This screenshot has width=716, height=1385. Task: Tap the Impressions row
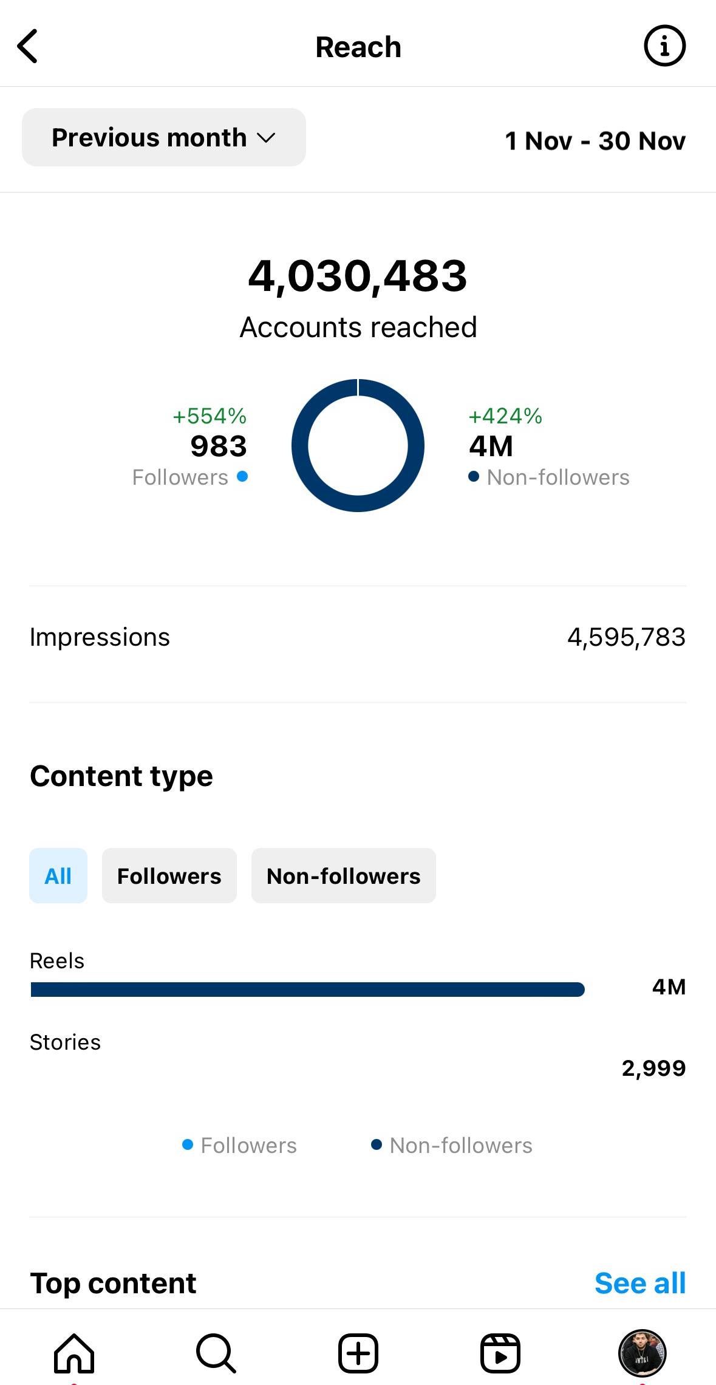point(358,637)
